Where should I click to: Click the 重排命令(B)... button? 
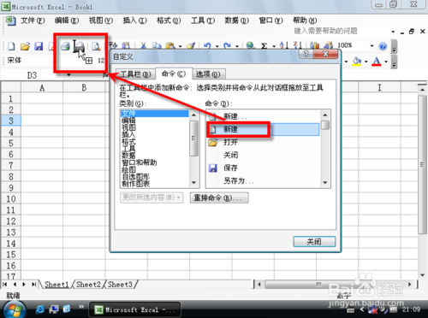pos(219,197)
